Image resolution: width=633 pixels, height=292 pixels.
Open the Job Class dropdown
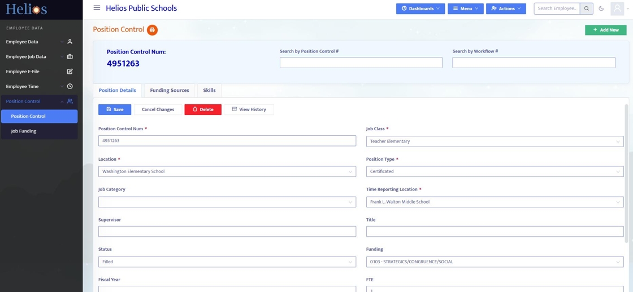(495, 141)
